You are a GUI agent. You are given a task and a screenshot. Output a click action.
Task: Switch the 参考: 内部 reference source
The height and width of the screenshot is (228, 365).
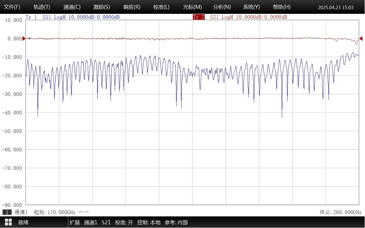pos(176,222)
